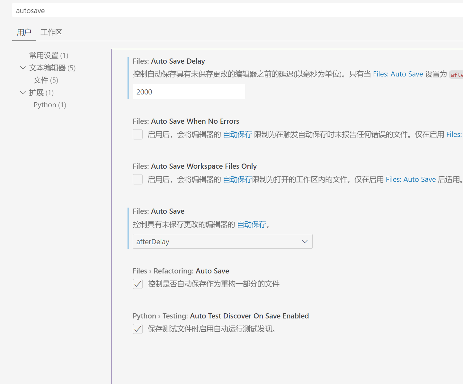Enable Auto Save When No Errors checkbox
This screenshot has width=463, height=384.
click(138, 134)
